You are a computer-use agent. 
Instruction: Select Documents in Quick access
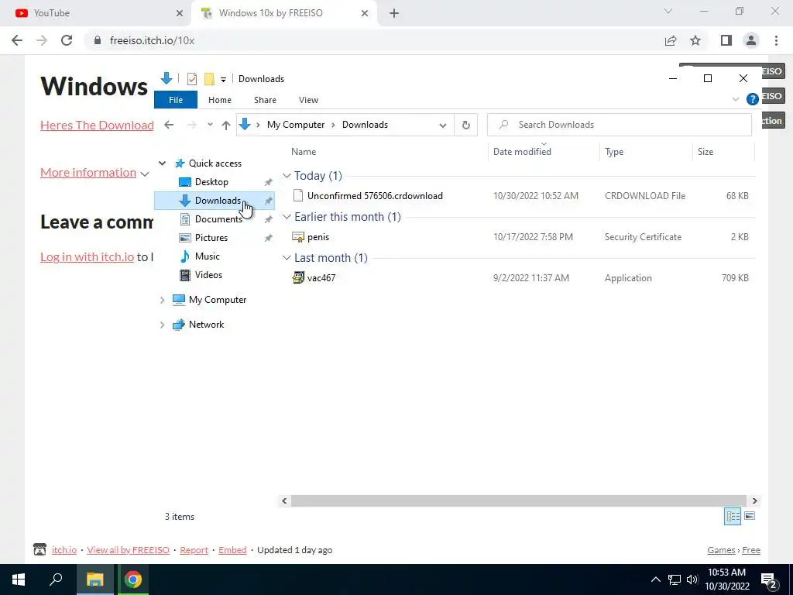coord(218,219)
